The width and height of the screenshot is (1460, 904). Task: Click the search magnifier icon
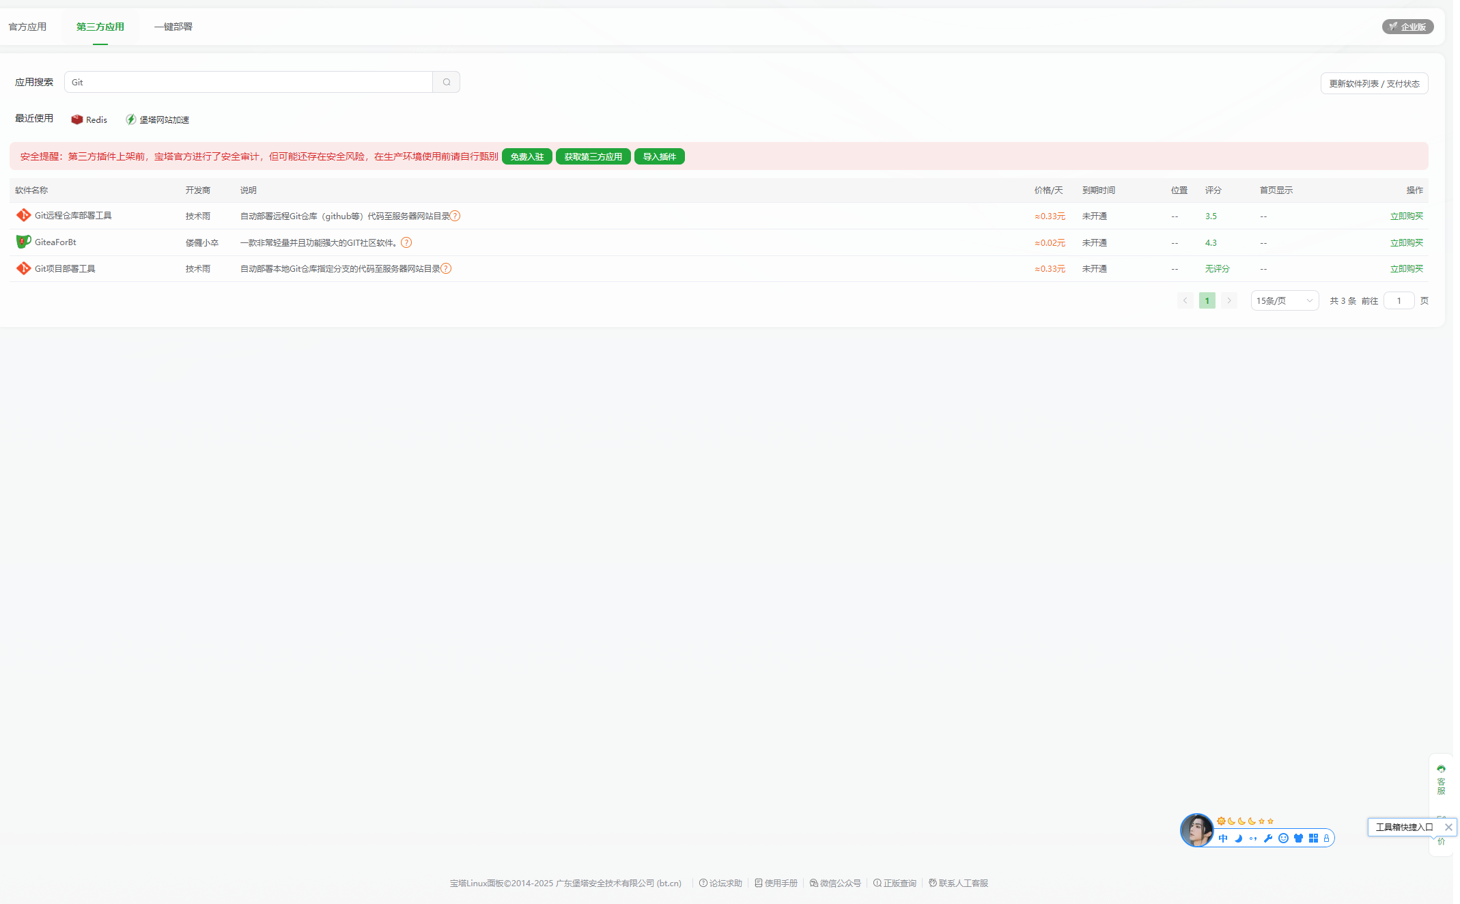[x=447, y=82]
